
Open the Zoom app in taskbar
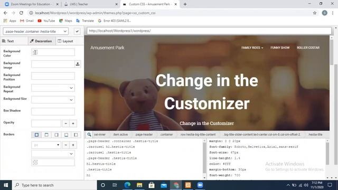[x=200, y=185]
